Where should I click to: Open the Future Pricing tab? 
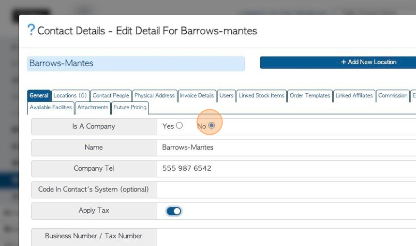[130, 107]
